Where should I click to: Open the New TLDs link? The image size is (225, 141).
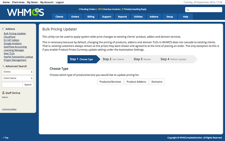click(9, 54)
